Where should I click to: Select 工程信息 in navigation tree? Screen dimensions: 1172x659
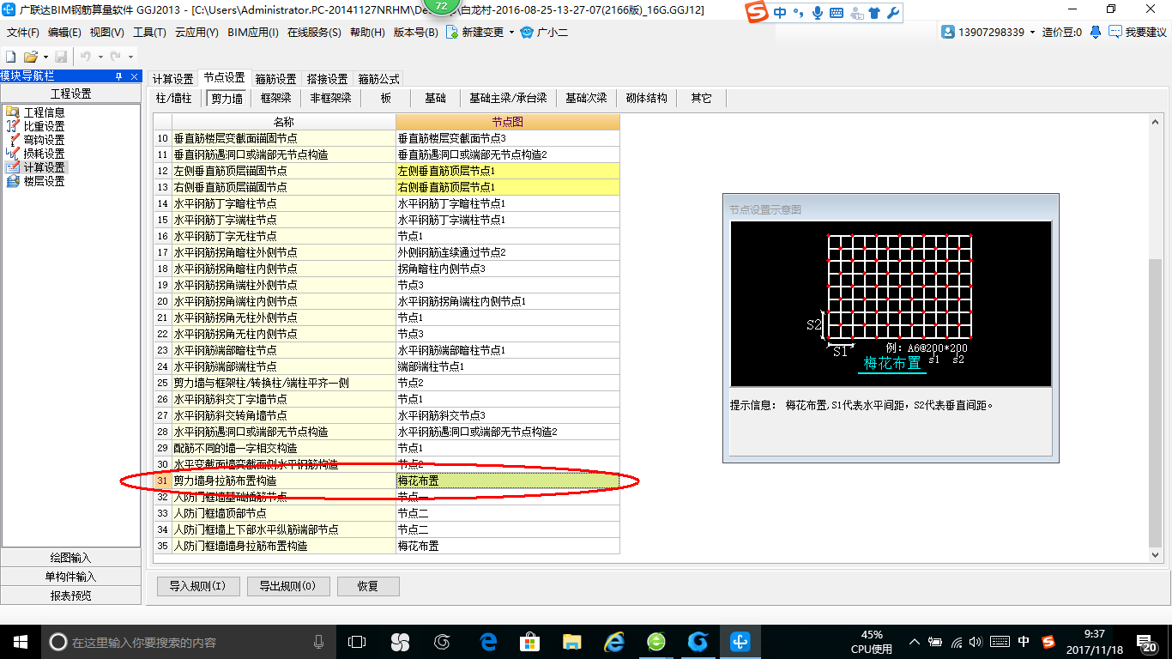click(44, 112)
